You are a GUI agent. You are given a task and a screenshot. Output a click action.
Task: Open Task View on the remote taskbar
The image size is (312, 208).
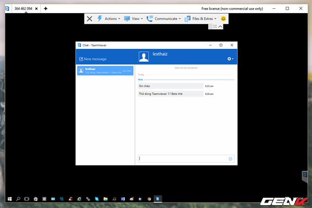27,199
